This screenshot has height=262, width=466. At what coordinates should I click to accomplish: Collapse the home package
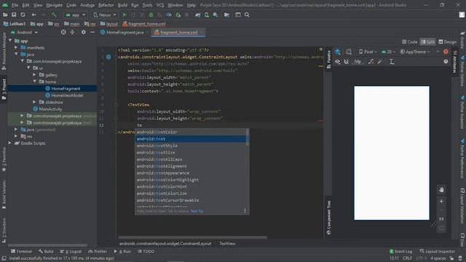coord(34,82)
